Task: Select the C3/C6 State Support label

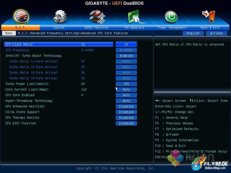Action: [x=22, y=112]
